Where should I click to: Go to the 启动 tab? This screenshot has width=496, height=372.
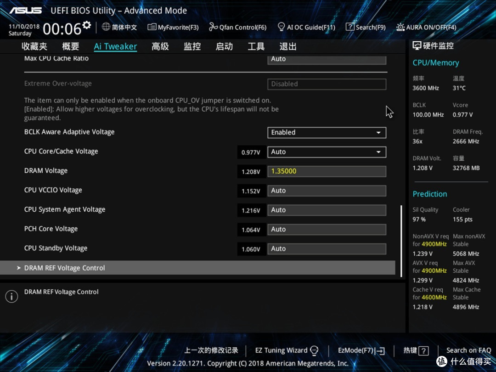tap(224, 46)
